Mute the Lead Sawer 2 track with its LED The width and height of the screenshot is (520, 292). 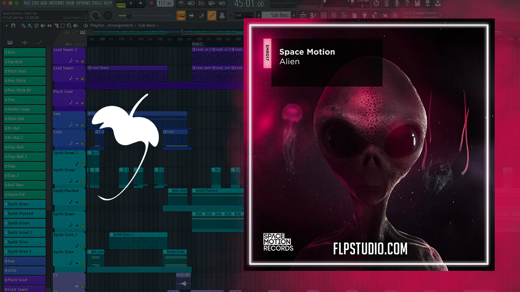(x=82, y=61)
